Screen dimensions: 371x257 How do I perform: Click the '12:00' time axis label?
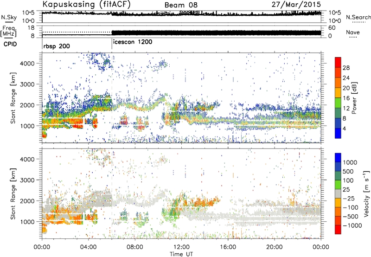(181, 247)
